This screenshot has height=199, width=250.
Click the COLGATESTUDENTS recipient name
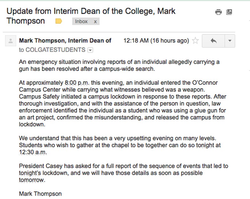click(56, 50)
